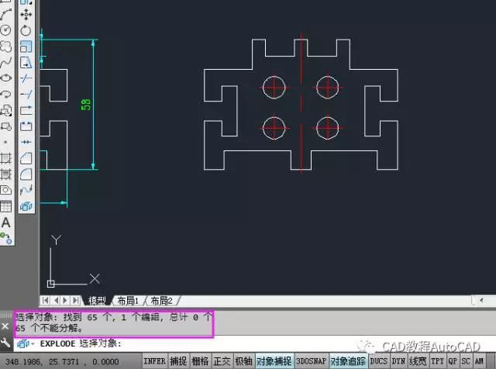Go to previous layout tab arrow
The height and width of the screenshot is (369, 496).
pyautogui.click(x=56, y=300)
